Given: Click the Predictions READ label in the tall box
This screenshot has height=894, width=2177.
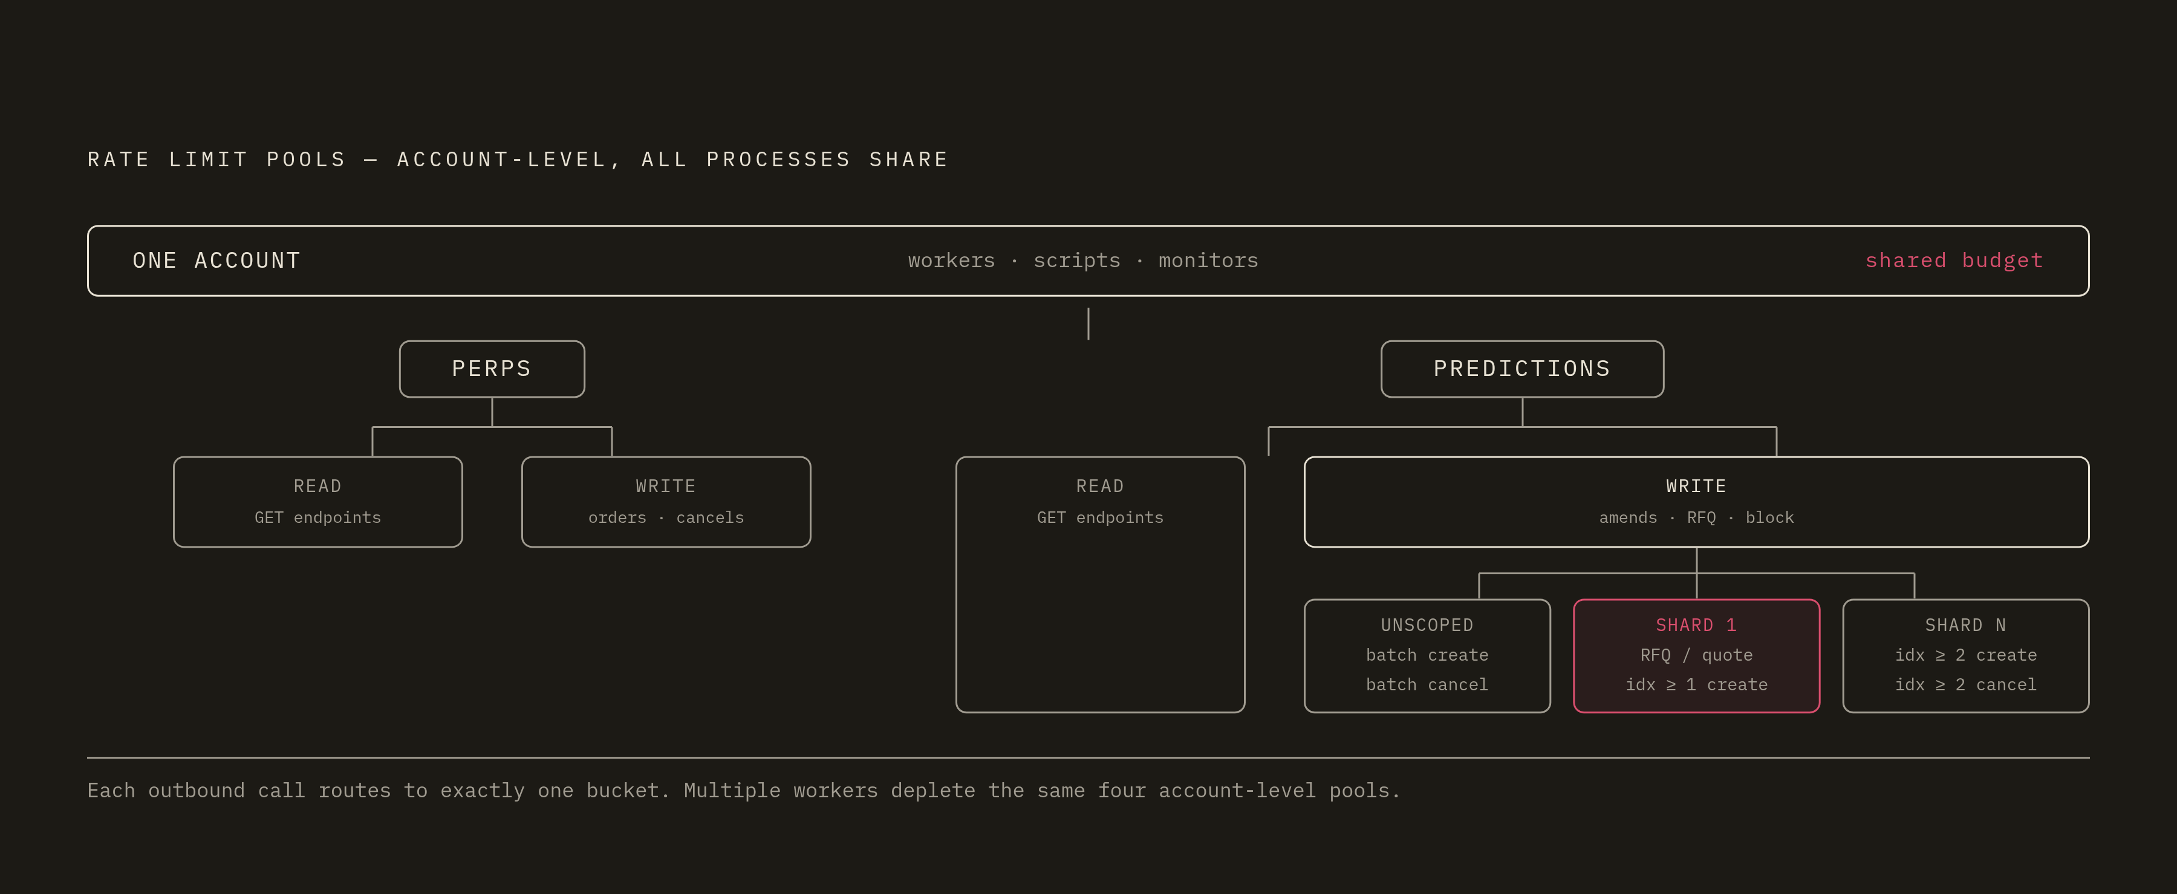Looking at the screenshot, I should pyautogui.click(x=1099, y=486).
